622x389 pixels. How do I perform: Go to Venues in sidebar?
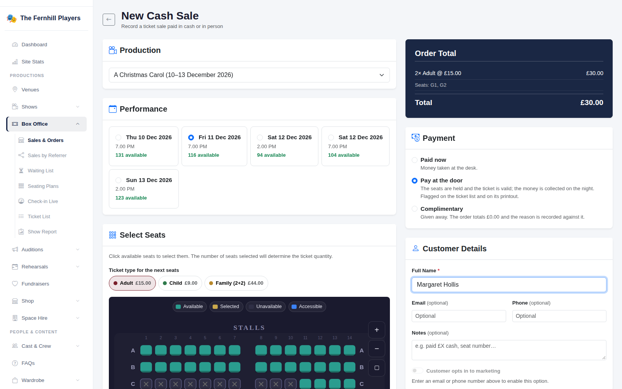coord(46,90)
